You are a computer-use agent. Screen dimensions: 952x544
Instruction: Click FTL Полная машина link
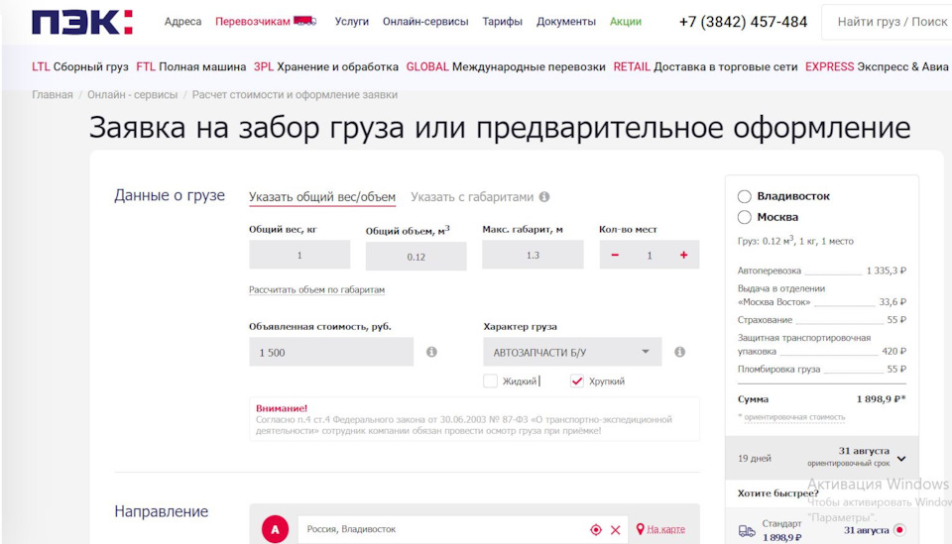(190, 66)
